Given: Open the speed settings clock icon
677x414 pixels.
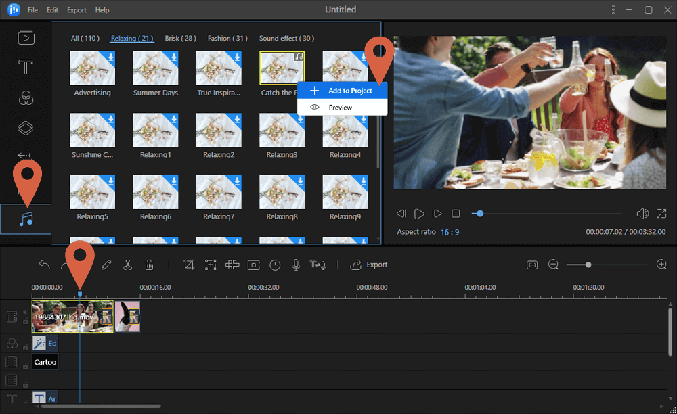Looking at the screenshot, I should point(275,264).
